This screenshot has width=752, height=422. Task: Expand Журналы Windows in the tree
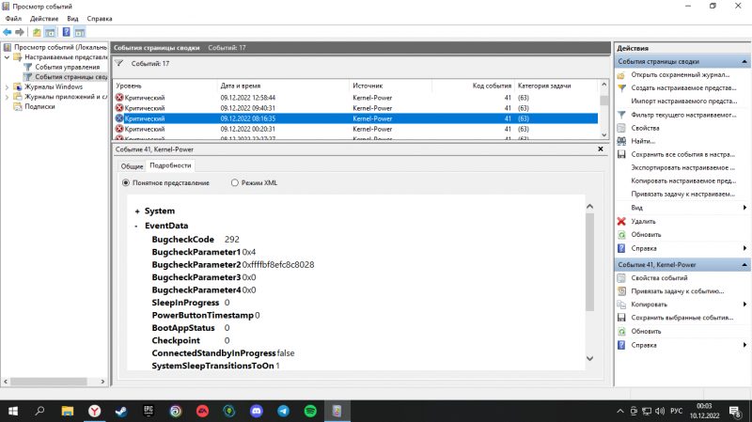[x=7, y=86]
